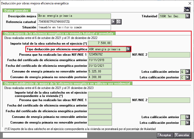This screenshot has width=194, height=139.
Task: Click section header Obras rehabilitación de mejora en edificios
Action: [x=67, y=84]
